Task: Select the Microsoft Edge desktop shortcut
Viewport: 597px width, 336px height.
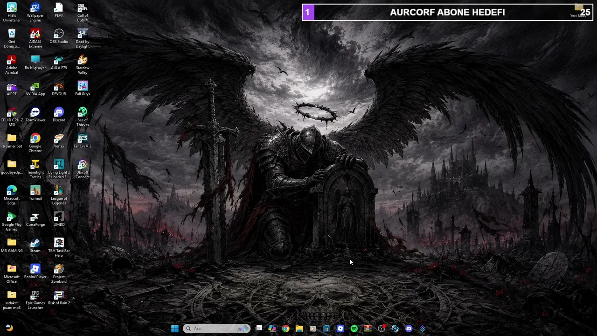Action: coord(12,196)
